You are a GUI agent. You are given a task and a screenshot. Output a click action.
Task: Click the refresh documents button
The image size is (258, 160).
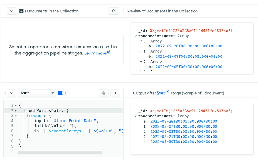(x=114, y=11)
